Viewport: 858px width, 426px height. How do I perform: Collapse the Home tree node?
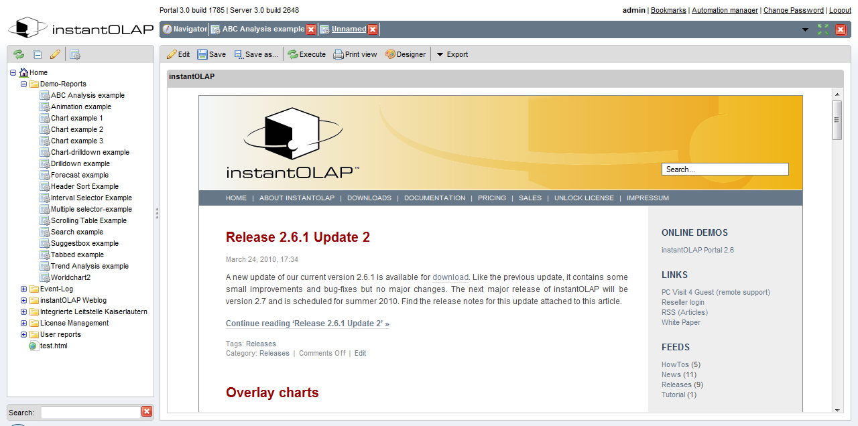click(x=13, y=72)
